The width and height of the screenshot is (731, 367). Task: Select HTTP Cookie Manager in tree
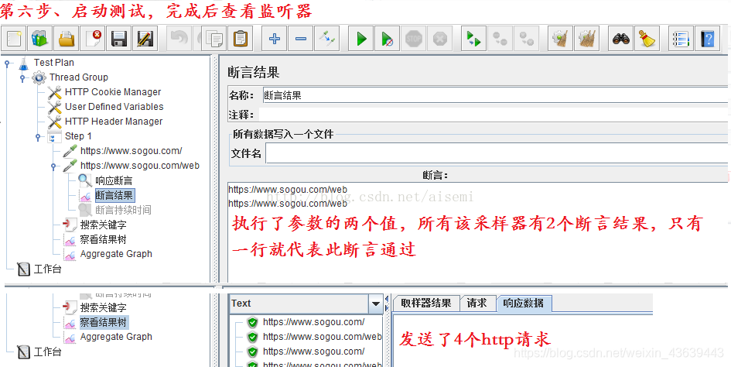(x=113, y=92)
